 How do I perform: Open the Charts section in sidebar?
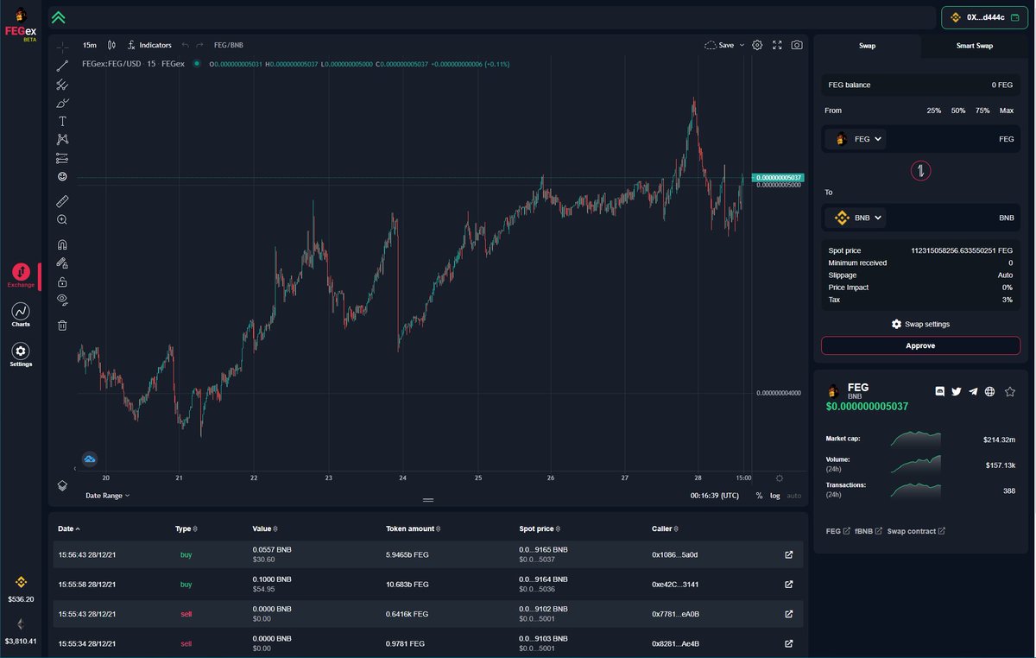pyautogui.click(x=21, y=314)
